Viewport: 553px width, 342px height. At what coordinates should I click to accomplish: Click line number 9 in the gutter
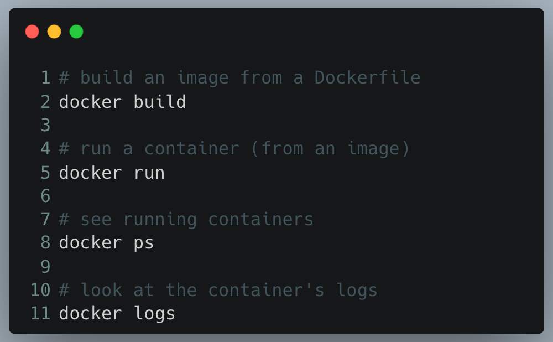point(45,267)
